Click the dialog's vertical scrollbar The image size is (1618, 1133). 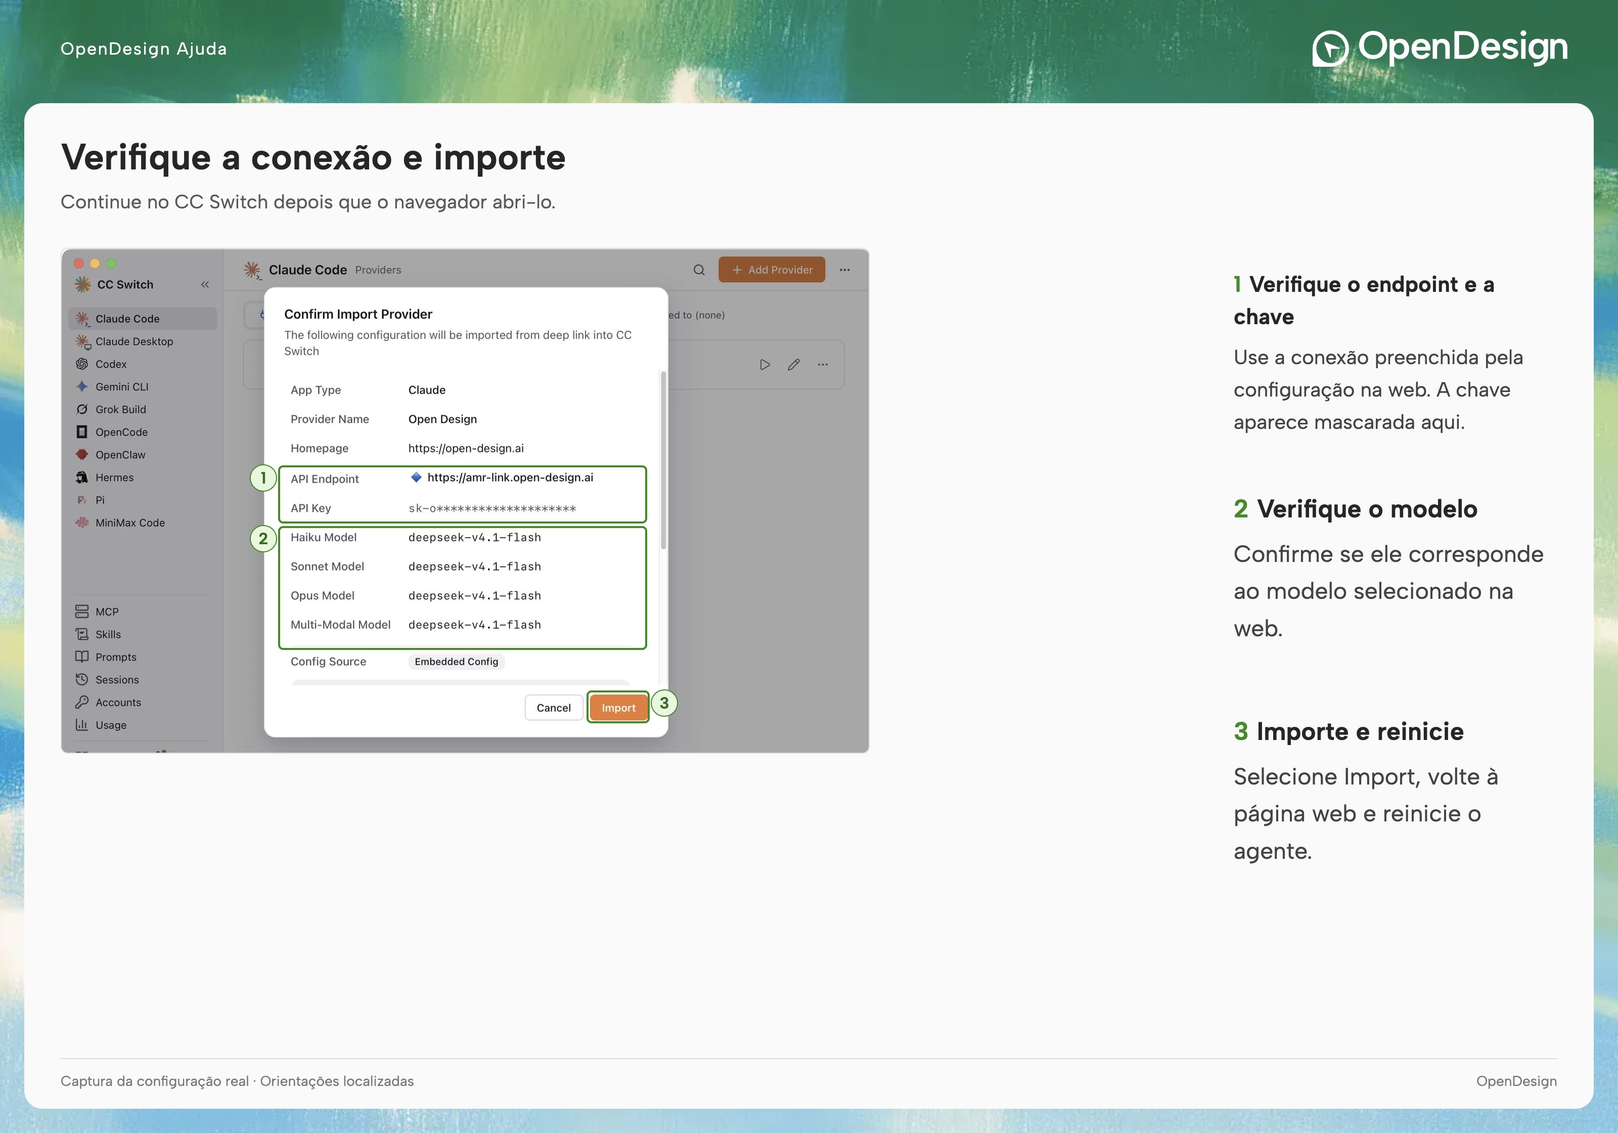663,460
